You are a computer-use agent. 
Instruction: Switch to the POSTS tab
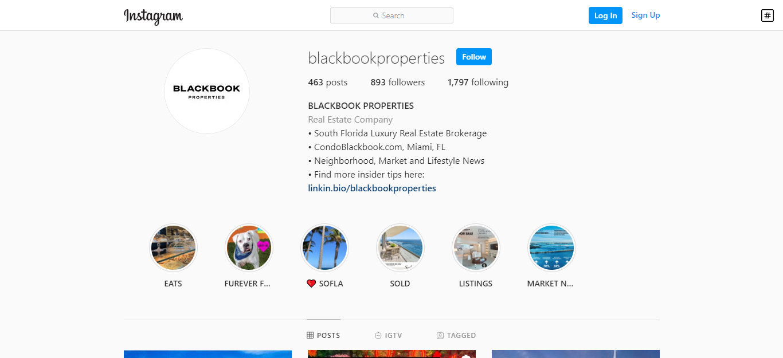point(323,335)
